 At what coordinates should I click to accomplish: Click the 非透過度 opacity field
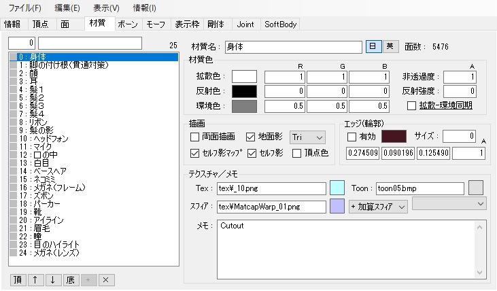(460, 77)
